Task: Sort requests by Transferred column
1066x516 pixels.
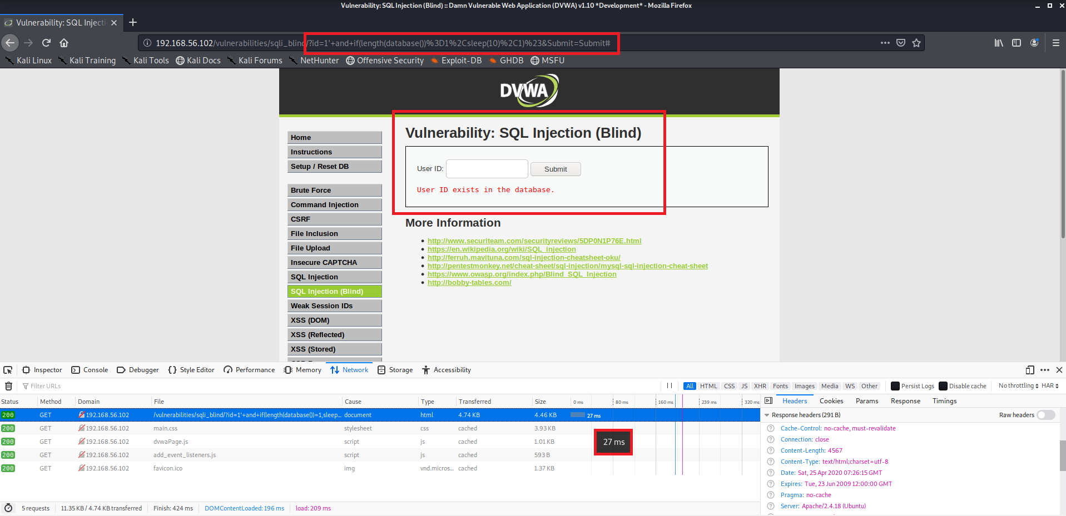Action: click(x=493, y=402)
